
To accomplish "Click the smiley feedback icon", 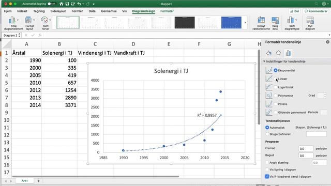I will [324, 4].
